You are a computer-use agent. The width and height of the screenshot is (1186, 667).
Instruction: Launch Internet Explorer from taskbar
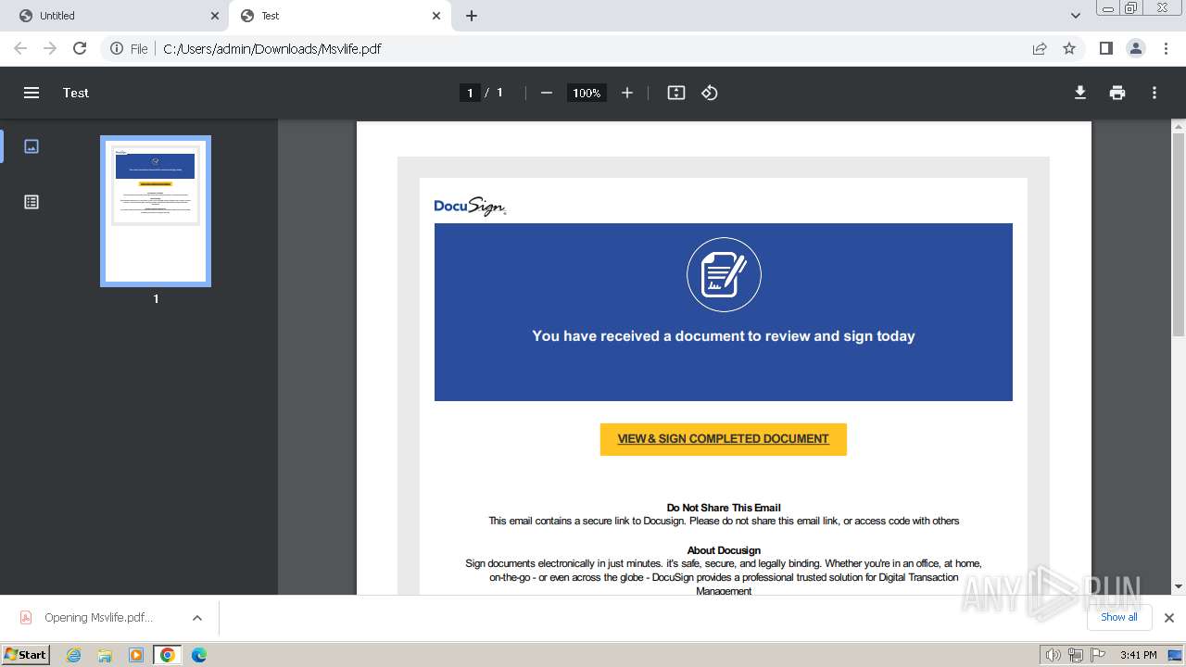[x=74, y=655]
